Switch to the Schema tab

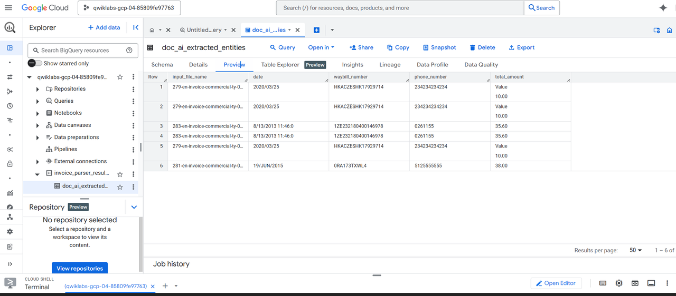tap(162, 65)
